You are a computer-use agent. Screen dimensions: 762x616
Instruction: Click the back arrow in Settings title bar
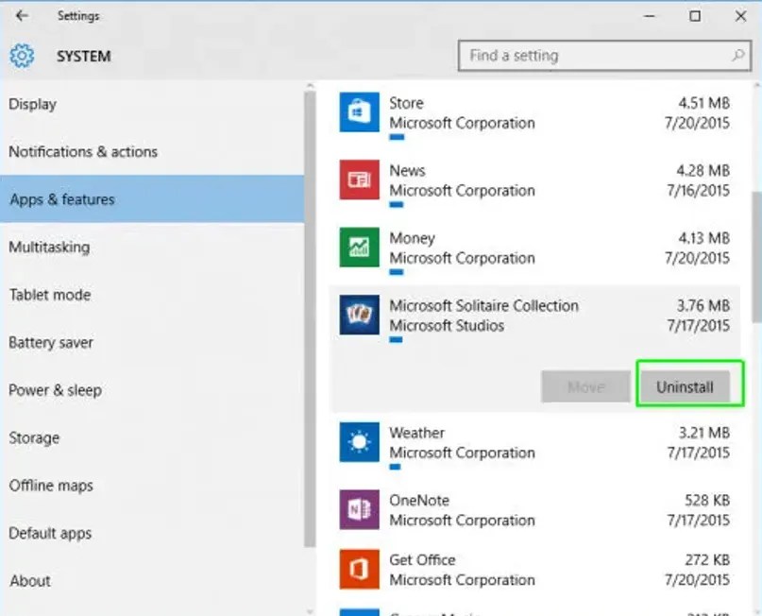(22, 16)
